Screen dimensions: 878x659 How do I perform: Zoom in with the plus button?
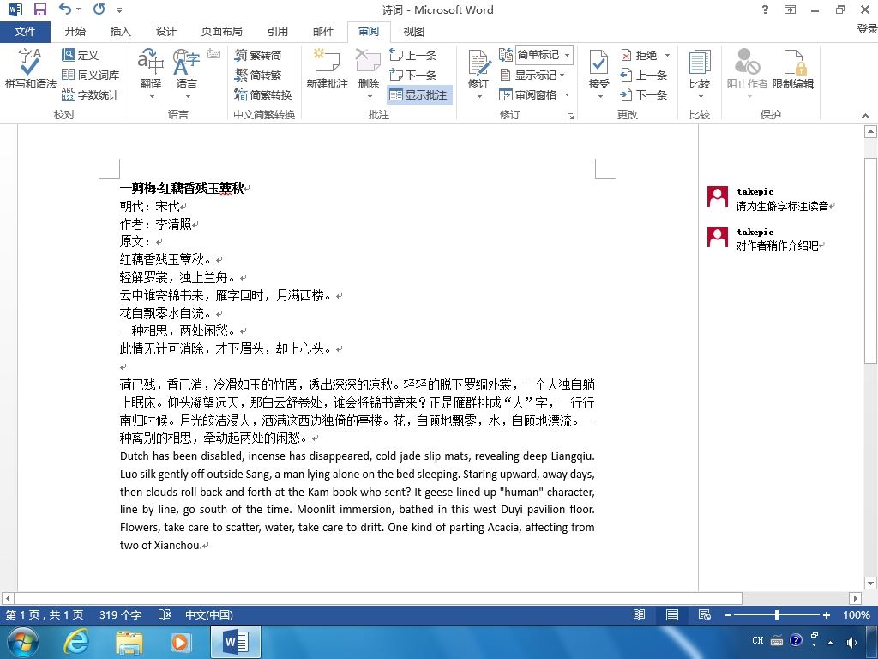point(826,614)
